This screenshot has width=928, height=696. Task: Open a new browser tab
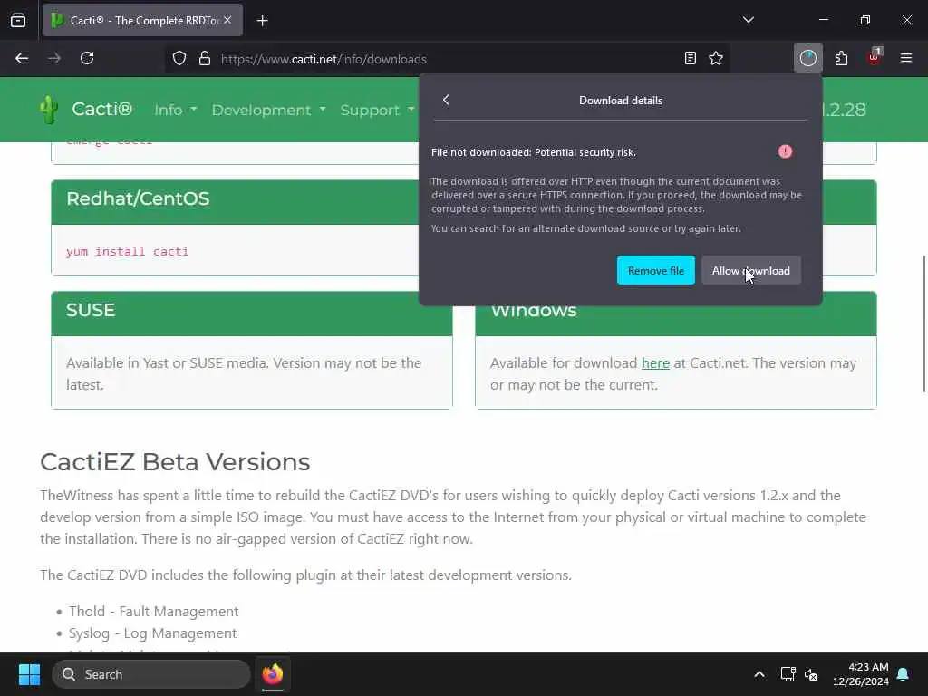(262, 21)
